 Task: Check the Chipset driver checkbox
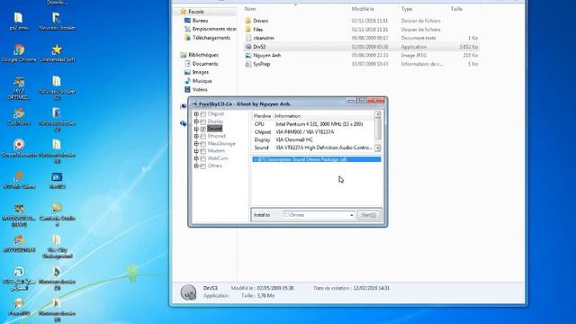(x=203, y=114)
